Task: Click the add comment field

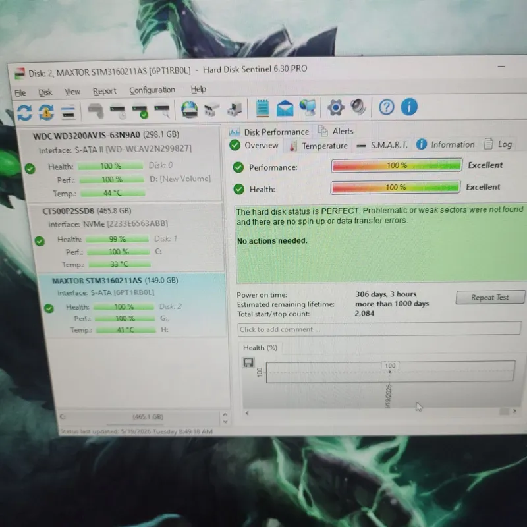Action: pos(379,329)
